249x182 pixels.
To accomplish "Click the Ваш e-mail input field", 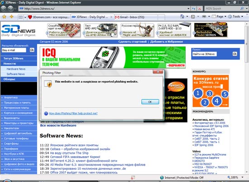I will 14,50.
